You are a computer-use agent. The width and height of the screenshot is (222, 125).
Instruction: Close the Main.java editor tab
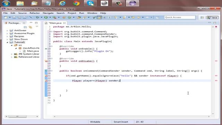coord(64,23)
